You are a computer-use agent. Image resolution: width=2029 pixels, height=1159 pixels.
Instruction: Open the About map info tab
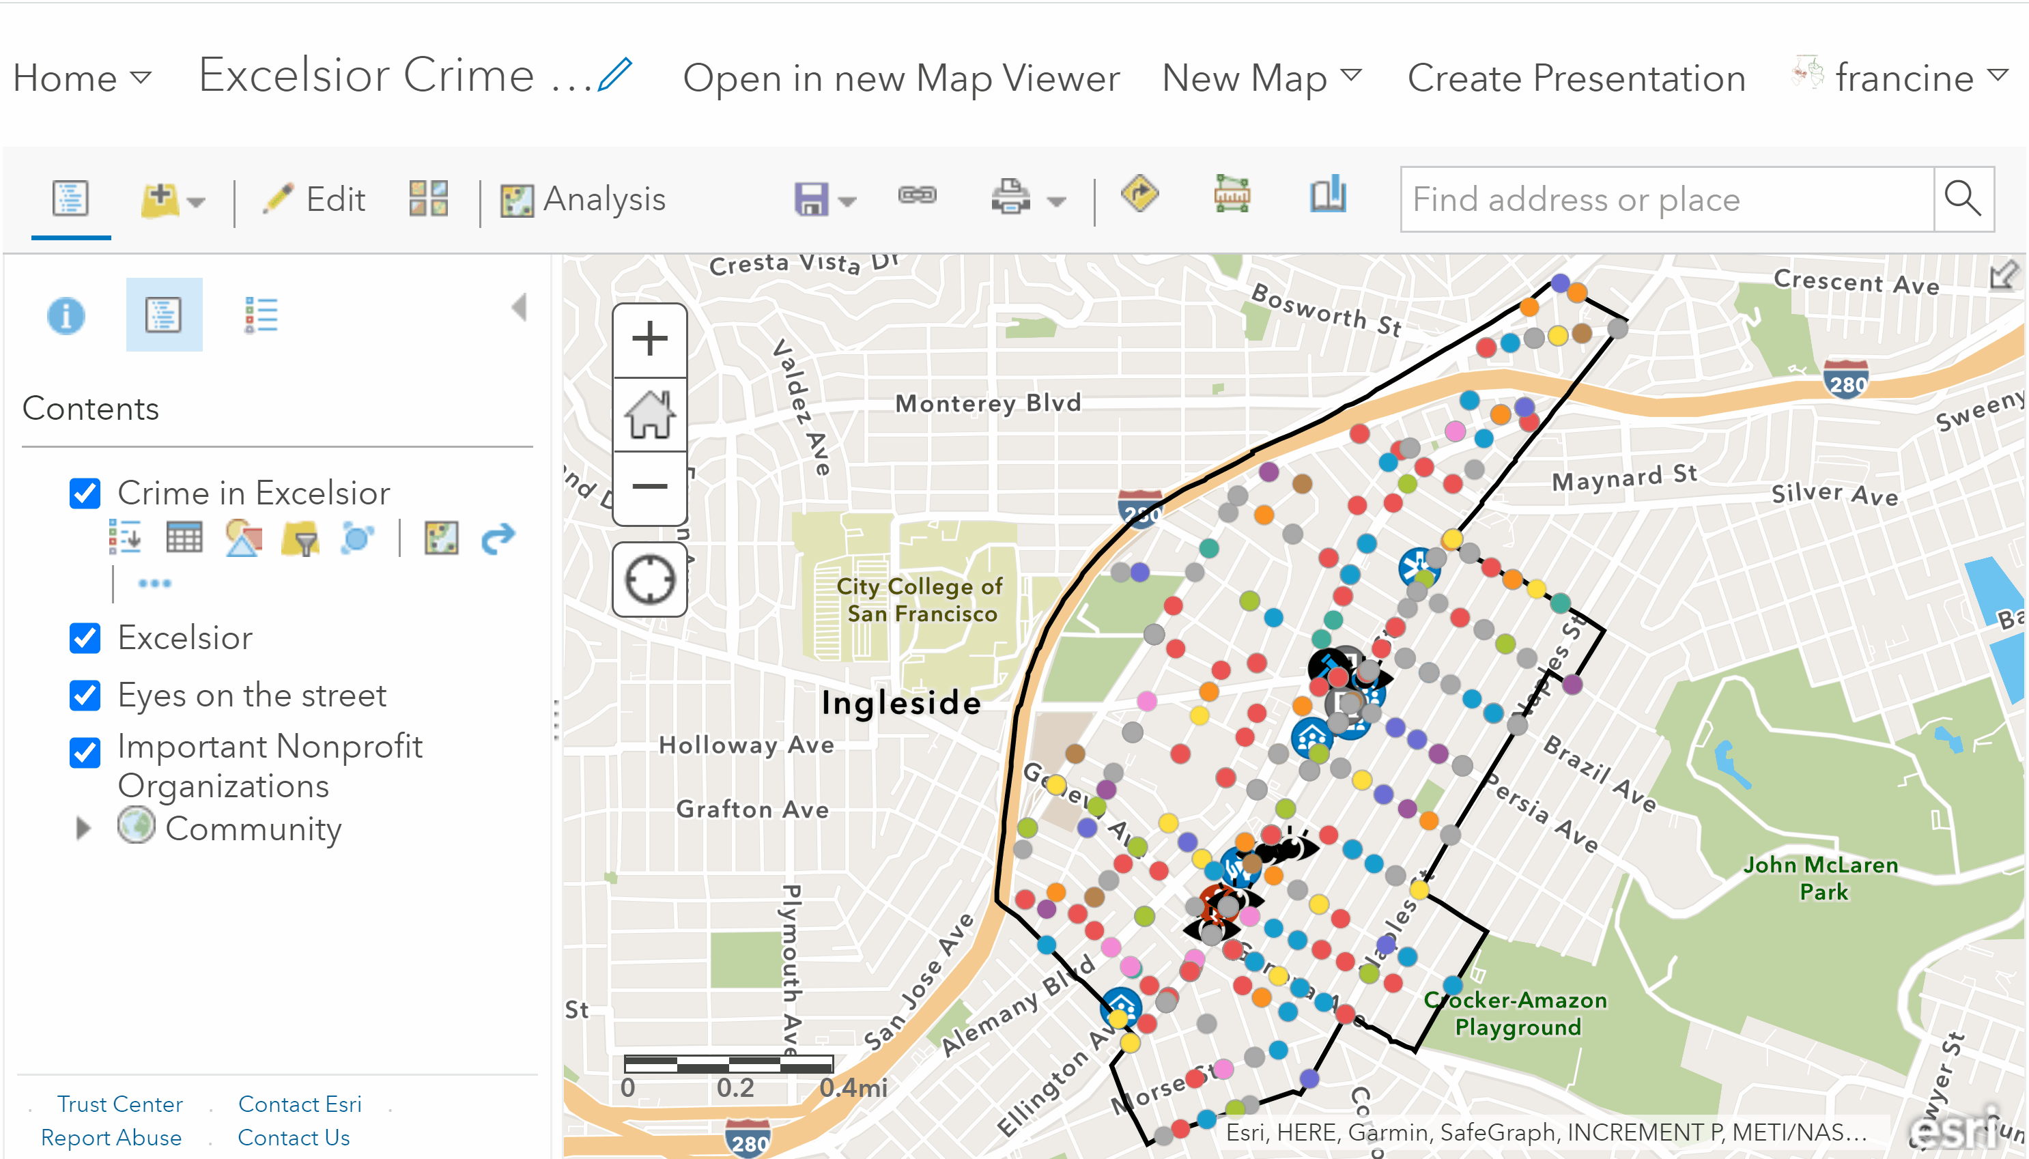coord(66,316)
